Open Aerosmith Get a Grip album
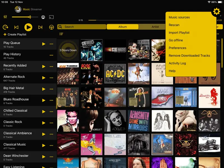Image resolution: width=224 pixels, height=168 pixels. [x=186, y=121]
